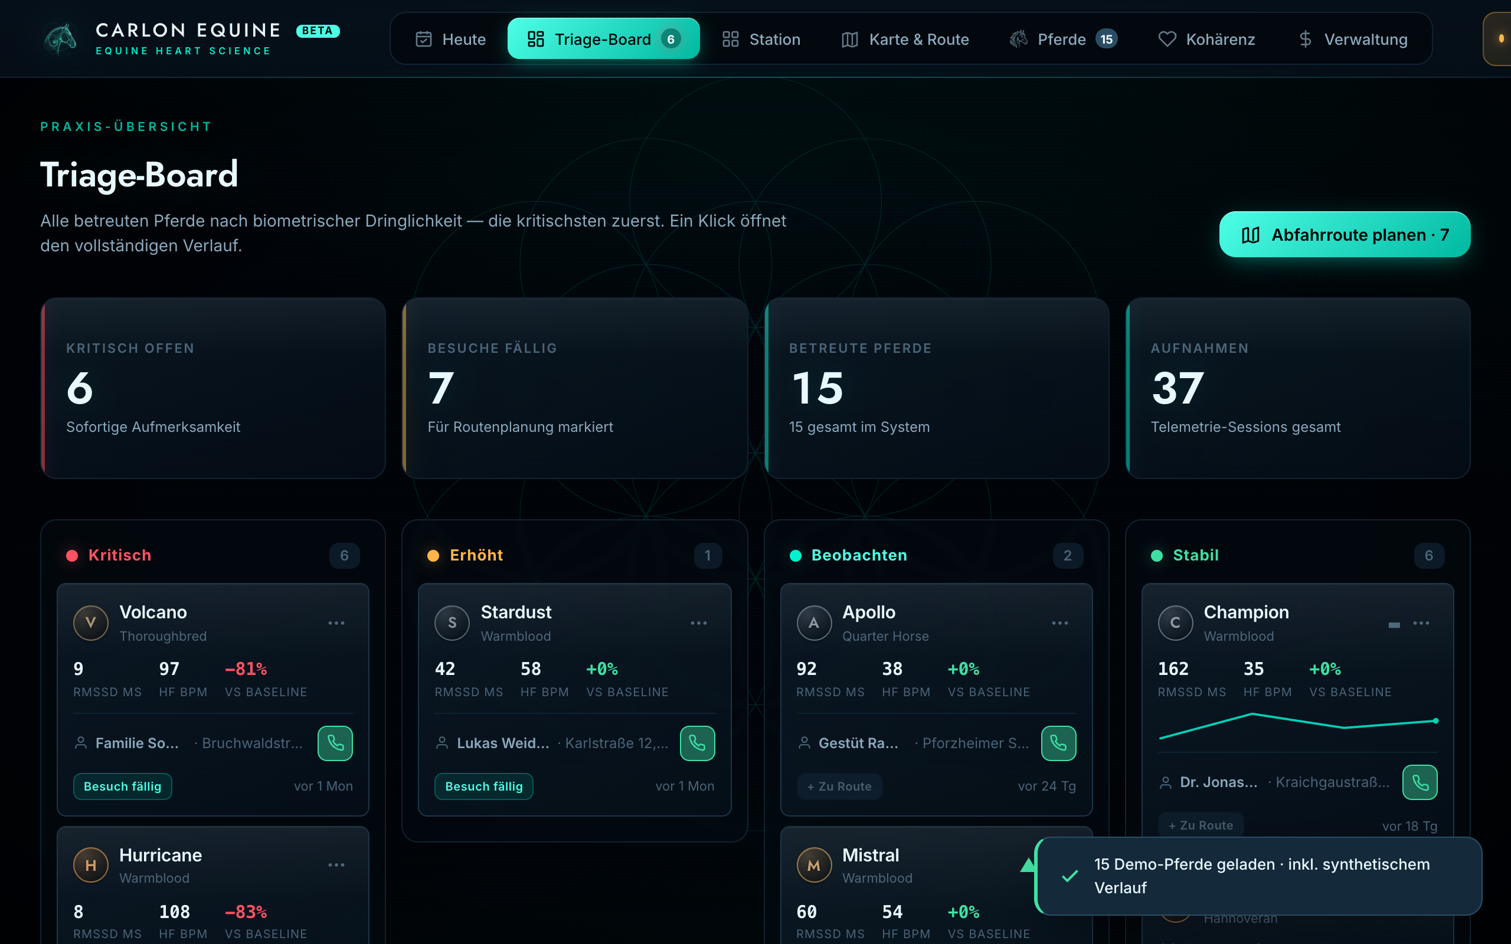Open Hurricane card options menu
The image size is (1511, 944).
click(336, 865)
